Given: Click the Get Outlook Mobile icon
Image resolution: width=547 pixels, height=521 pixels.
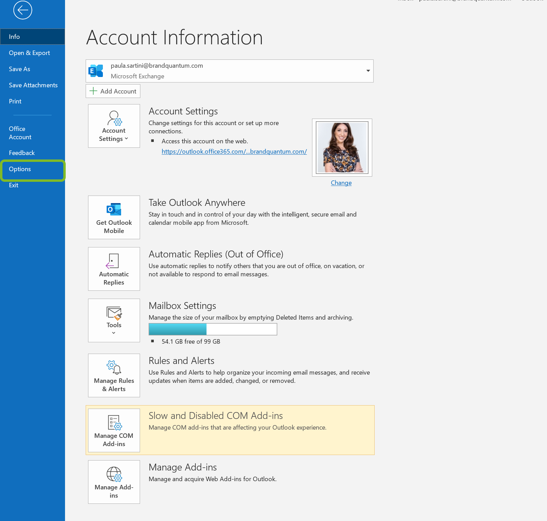Looking at the screenshot, I should click(114, 209).
